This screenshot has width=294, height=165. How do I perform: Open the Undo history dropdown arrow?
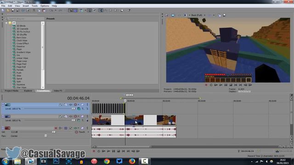56,10
